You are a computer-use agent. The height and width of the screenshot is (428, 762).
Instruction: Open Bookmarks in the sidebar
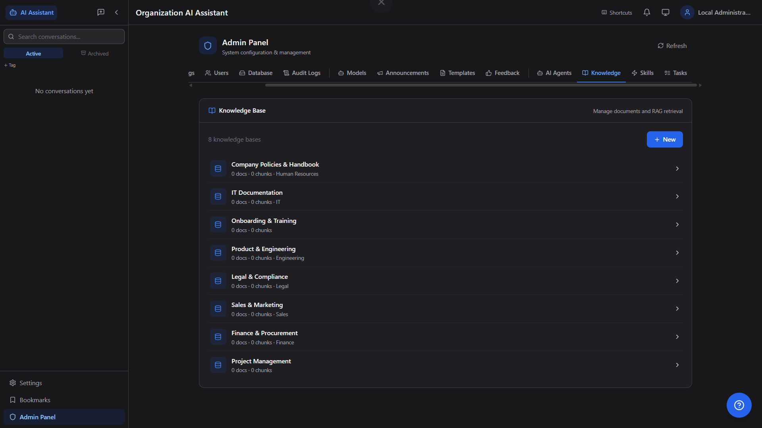pos(35,400)
